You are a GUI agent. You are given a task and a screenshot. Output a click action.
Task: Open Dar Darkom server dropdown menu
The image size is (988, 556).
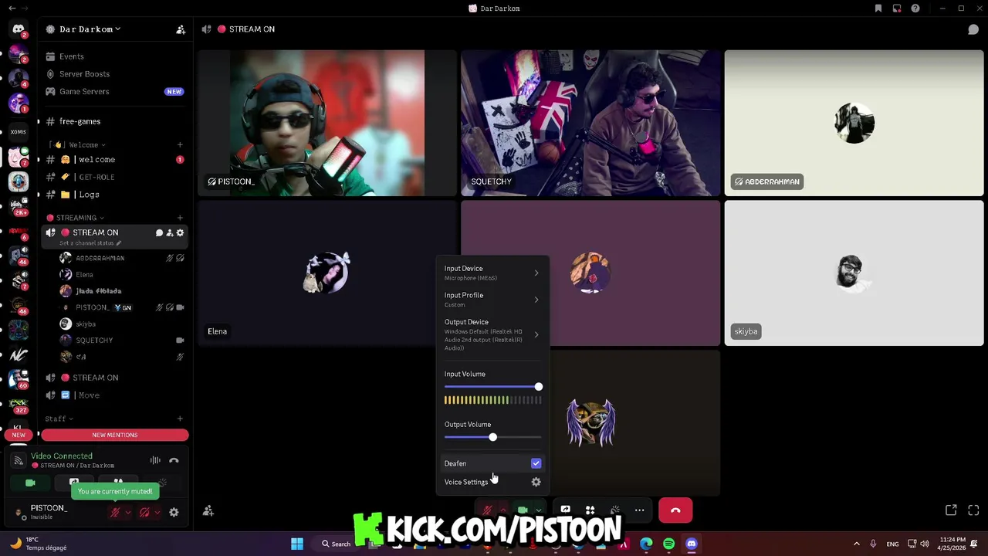(90, 29)
